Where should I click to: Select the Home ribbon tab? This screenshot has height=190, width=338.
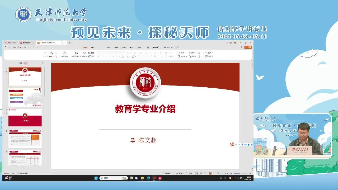click(85, 47)
